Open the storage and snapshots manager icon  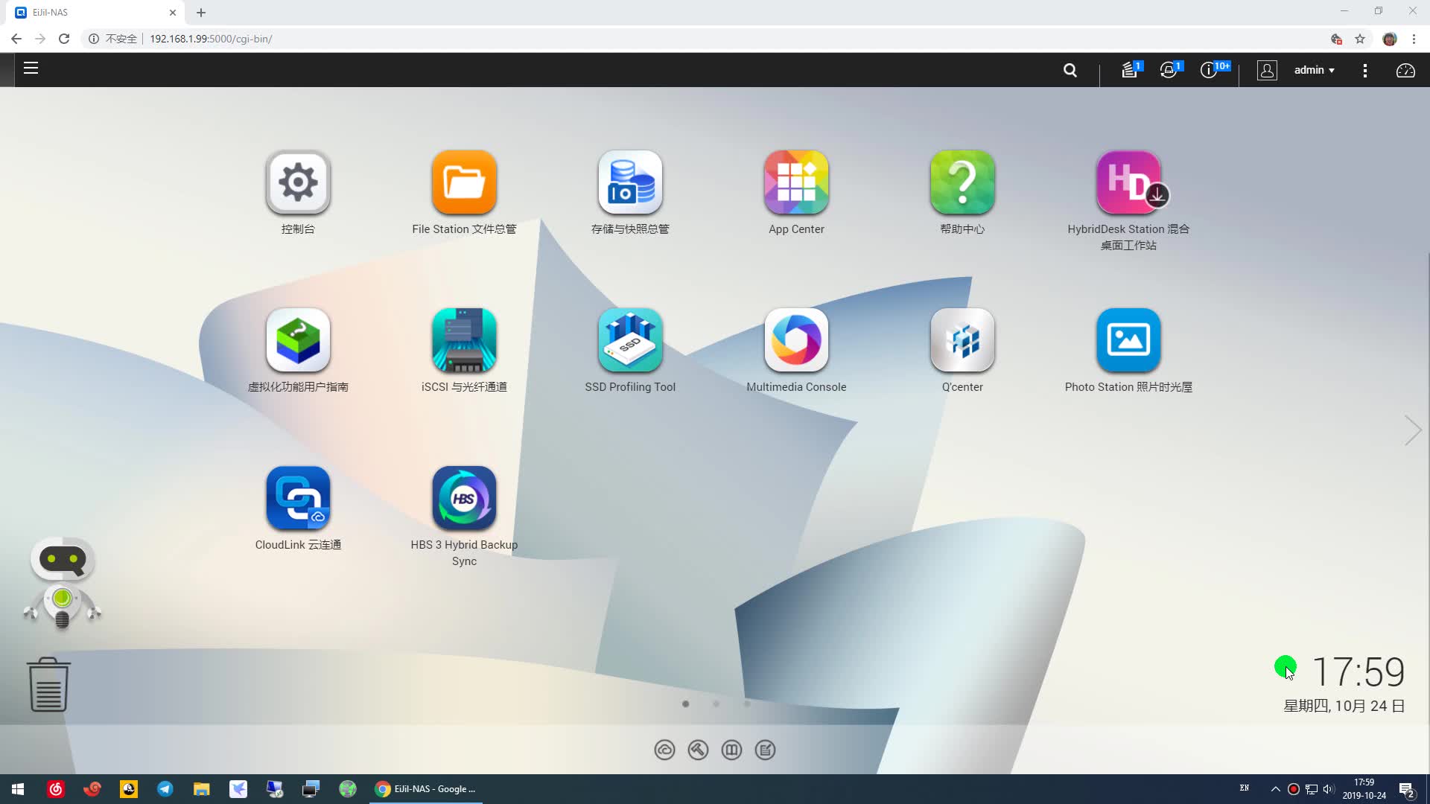pos(630,182)
